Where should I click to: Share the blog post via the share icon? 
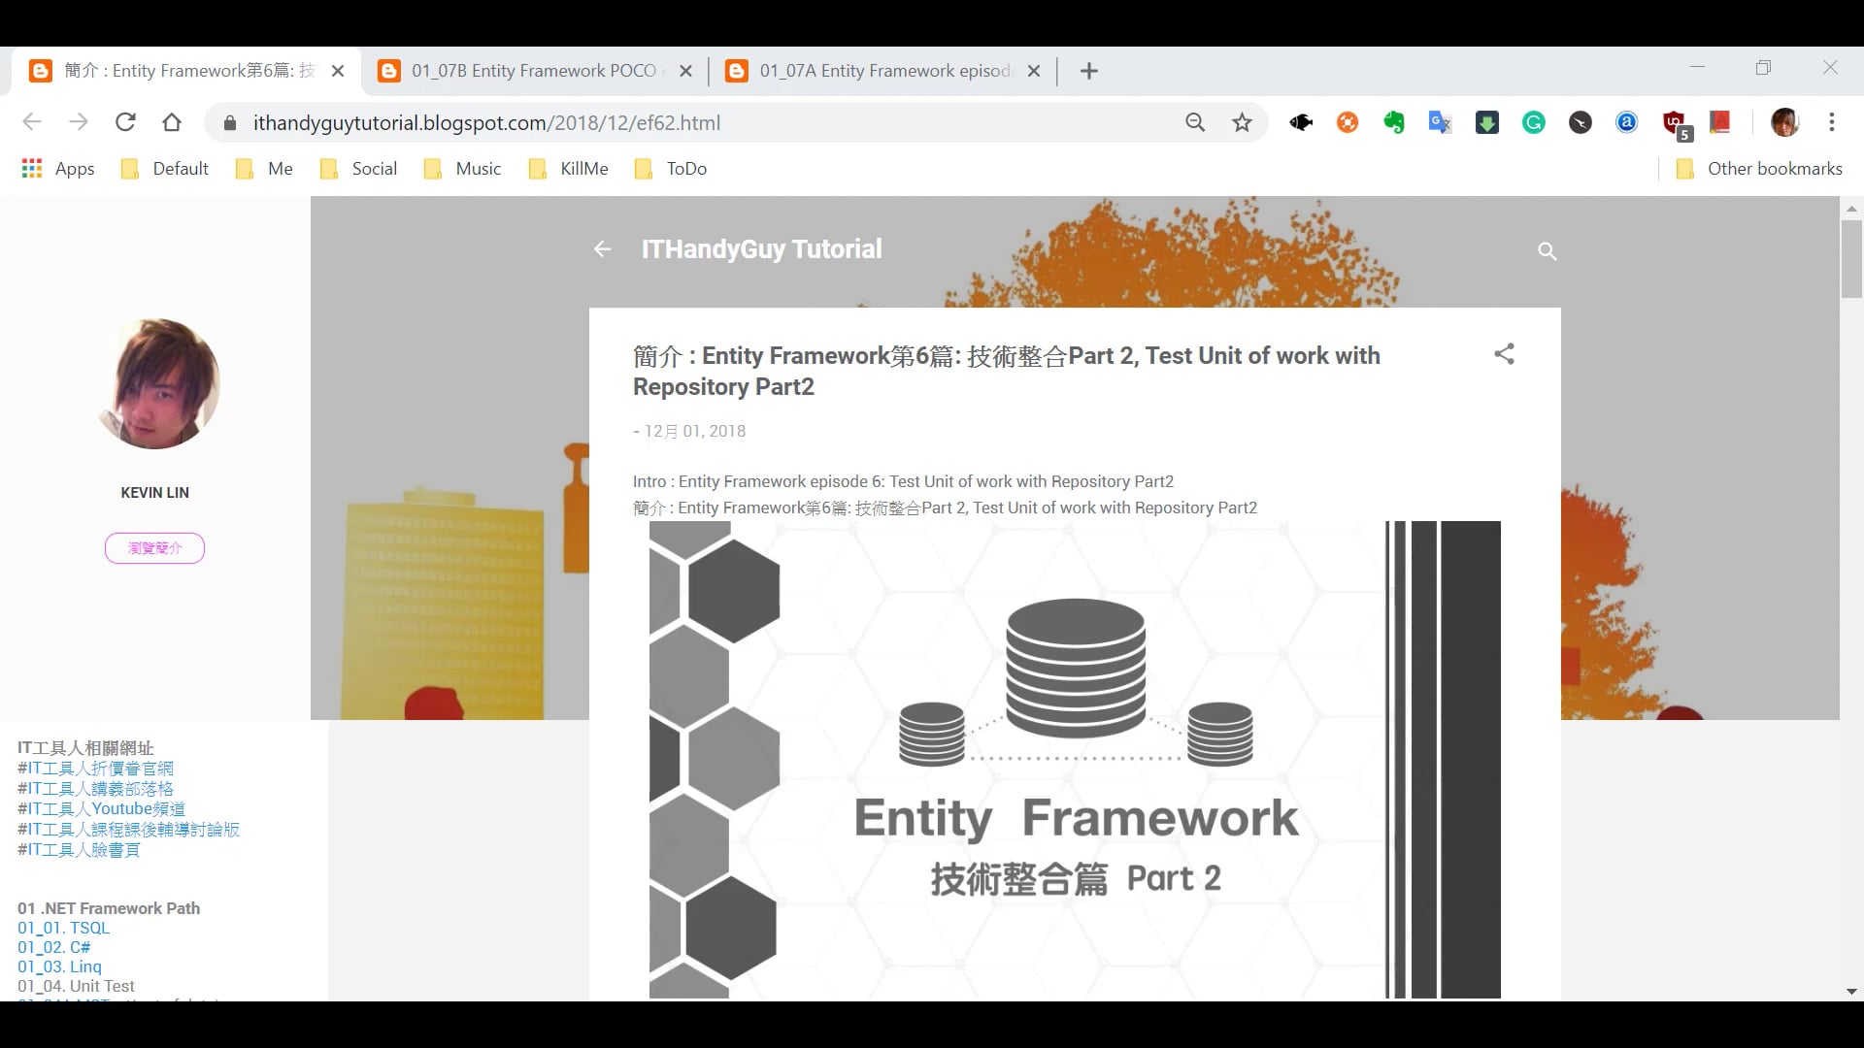1504,354
